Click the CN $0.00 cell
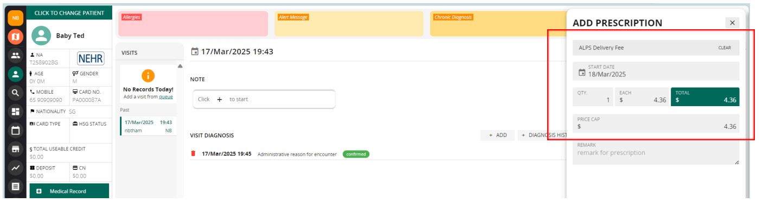 [x=91, y=172]
